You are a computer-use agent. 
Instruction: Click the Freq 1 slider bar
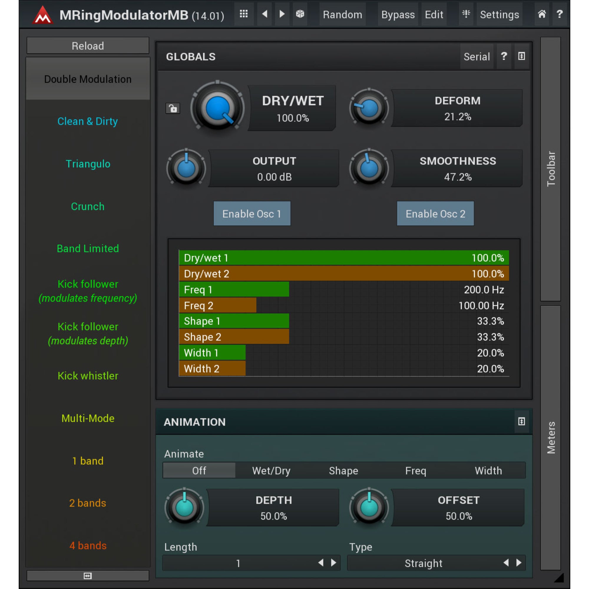(344, 289)
